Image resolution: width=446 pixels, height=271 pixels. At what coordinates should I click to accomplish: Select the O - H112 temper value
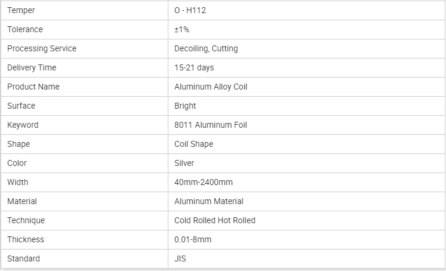click(190, 10)
